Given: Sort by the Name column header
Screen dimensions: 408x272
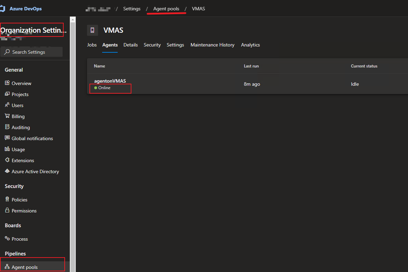Looking at the screenshot, I should (x=99, y=66).
